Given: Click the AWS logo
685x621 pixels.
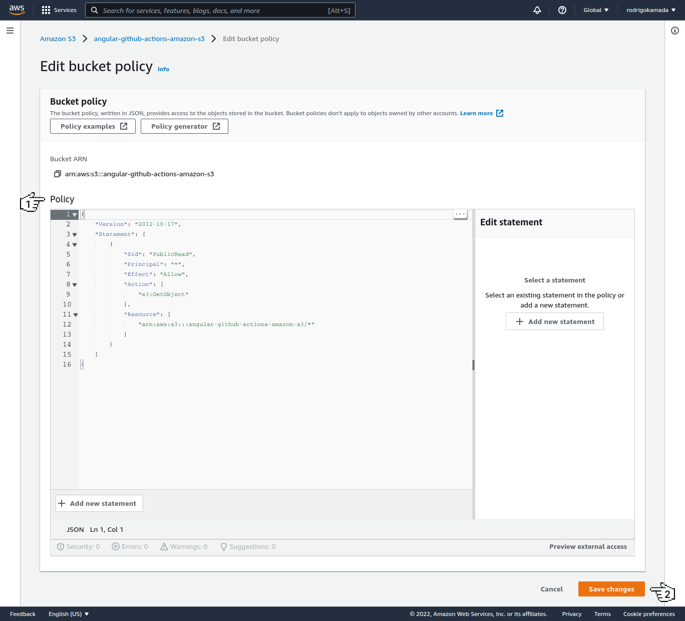Looking at the screenshot, I should [17, 10].
